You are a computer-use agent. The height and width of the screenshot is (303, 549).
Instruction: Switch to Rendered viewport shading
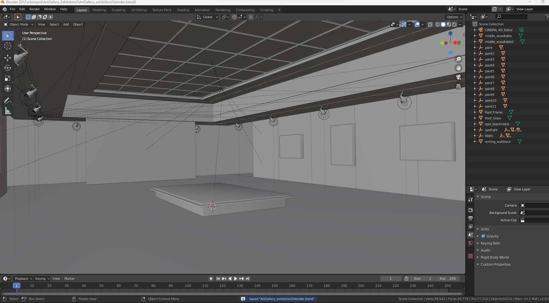(x=454, y=24)
